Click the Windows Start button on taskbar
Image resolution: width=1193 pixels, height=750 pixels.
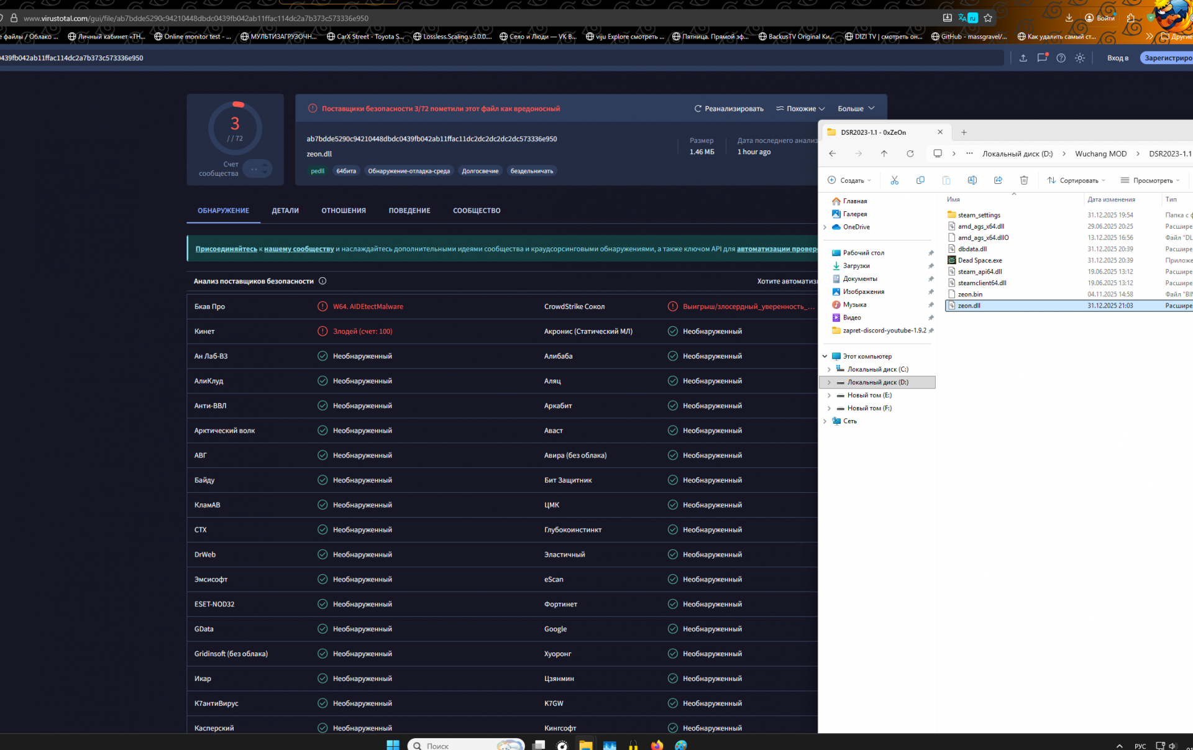[393, 744]
